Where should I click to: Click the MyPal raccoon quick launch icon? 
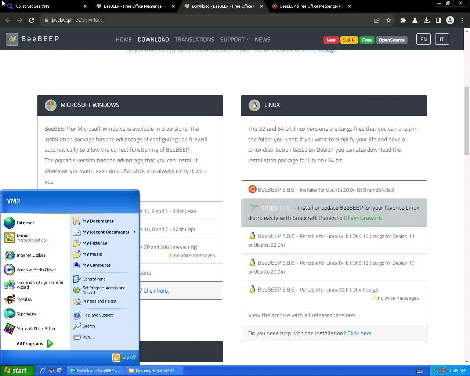click(x=51, y=370)
